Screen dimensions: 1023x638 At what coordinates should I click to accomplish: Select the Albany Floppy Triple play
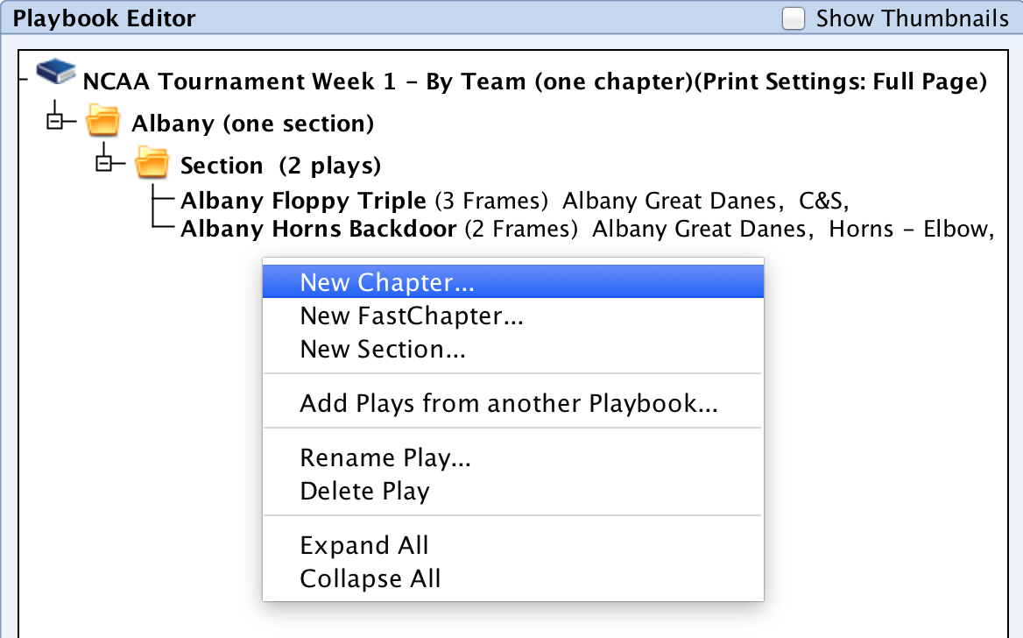click(303, 200)
